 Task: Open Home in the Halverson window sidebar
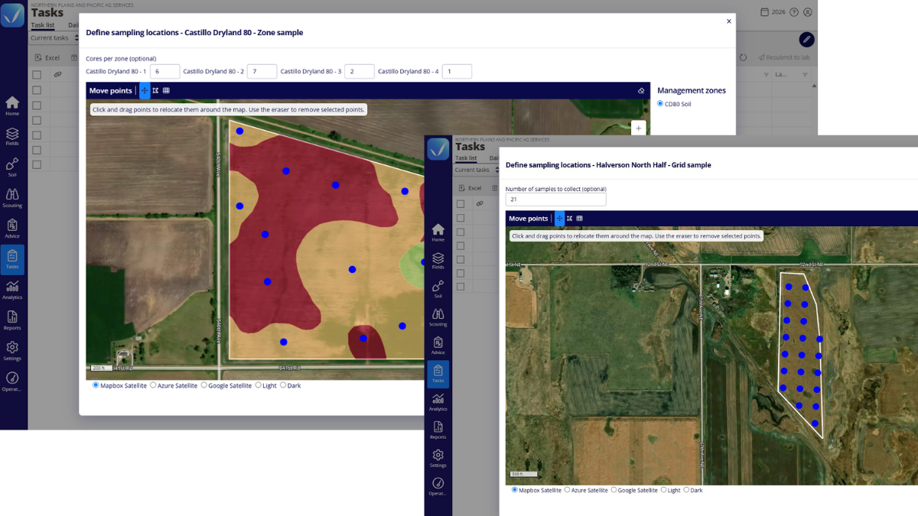[x=438, y=233]
